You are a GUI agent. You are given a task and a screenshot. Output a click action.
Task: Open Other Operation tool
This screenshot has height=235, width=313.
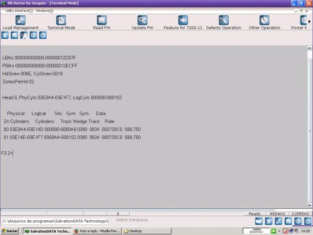click(x=264, y=22)
